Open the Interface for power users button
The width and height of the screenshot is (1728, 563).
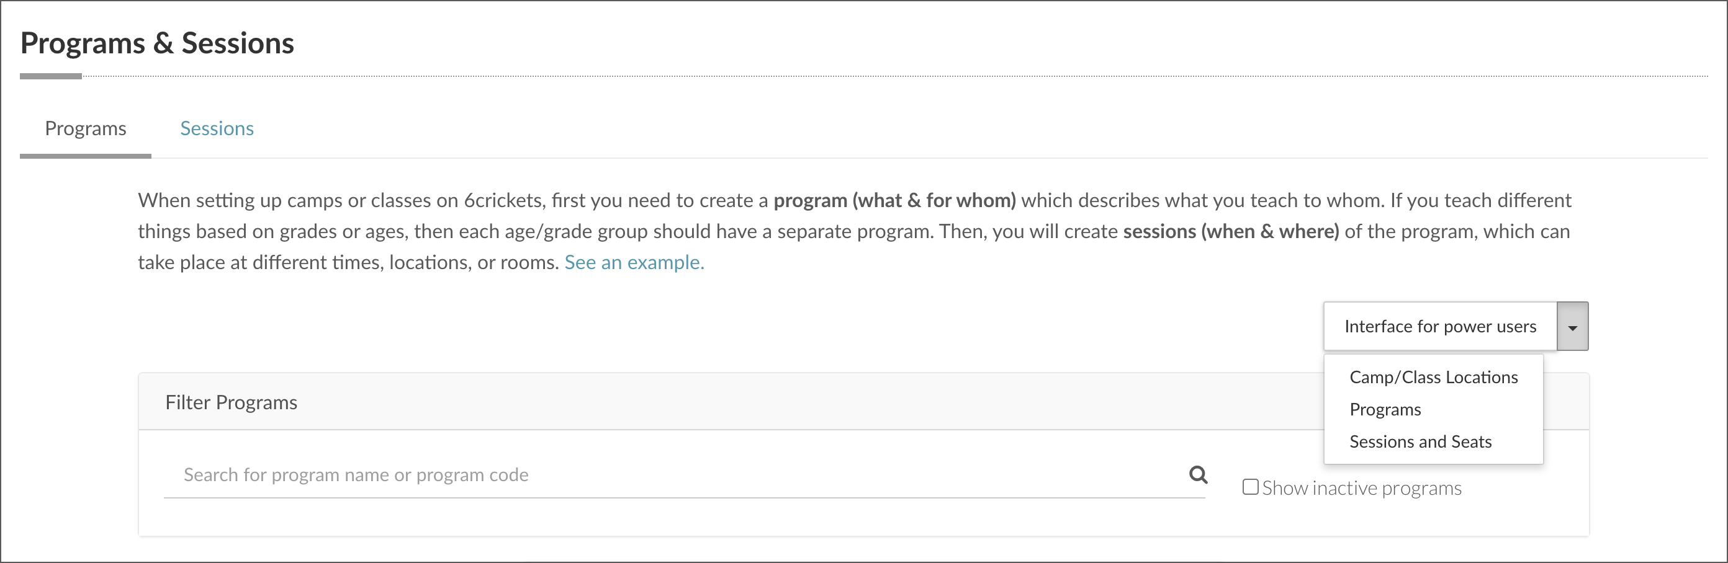1440,326
